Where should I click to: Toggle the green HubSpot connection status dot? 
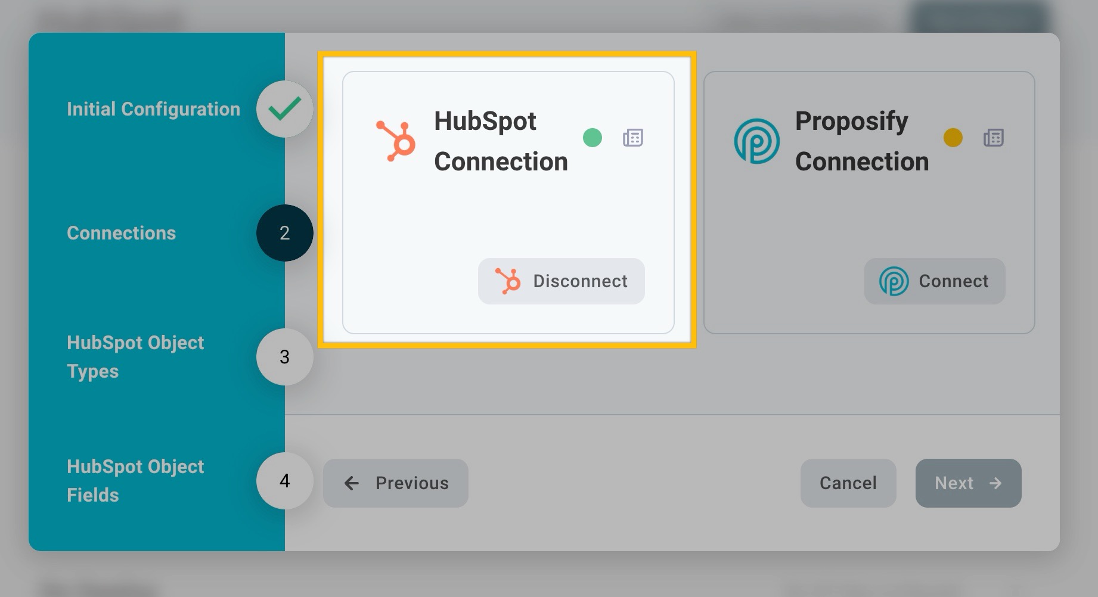[592, 137]
